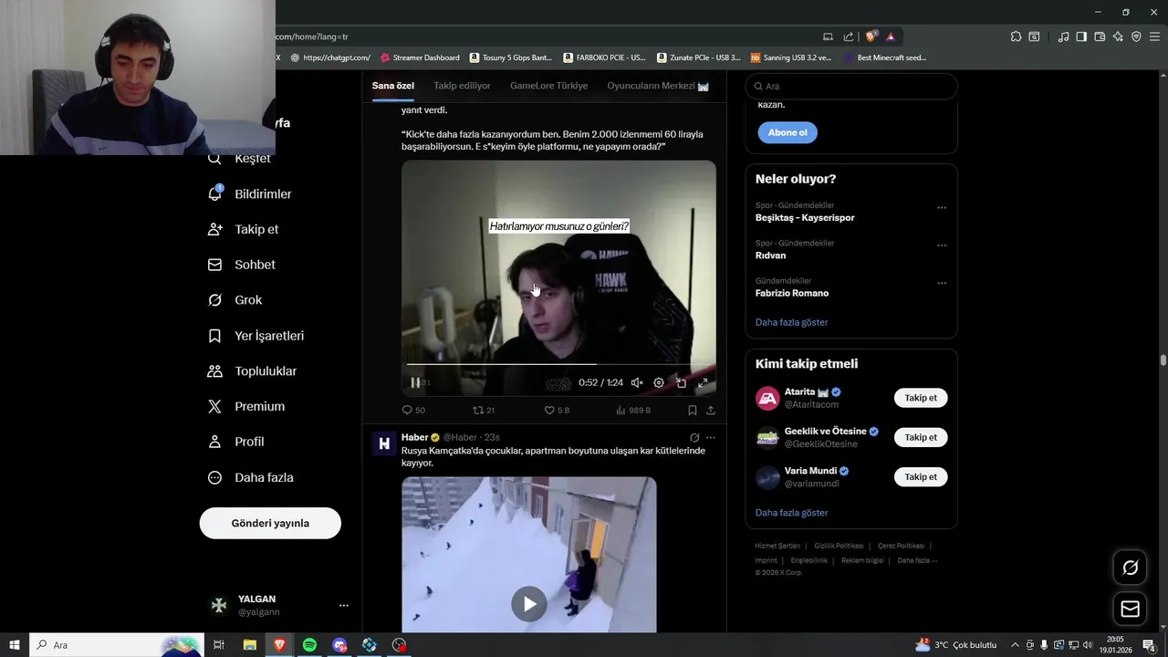1168x657 pixels.
Task: Follow Varia Mundi account
Action: pyautogui.click(x=921, y=476)
